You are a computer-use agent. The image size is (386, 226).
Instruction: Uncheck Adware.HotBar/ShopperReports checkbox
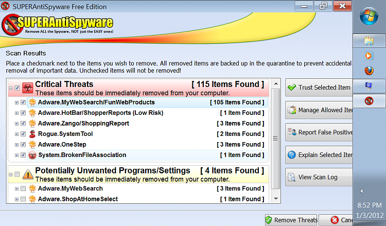(23, 113)
